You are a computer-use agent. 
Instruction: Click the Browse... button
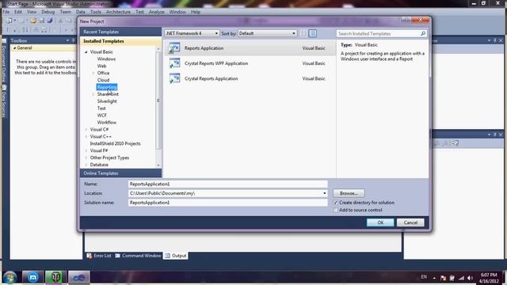pos(349,193)
